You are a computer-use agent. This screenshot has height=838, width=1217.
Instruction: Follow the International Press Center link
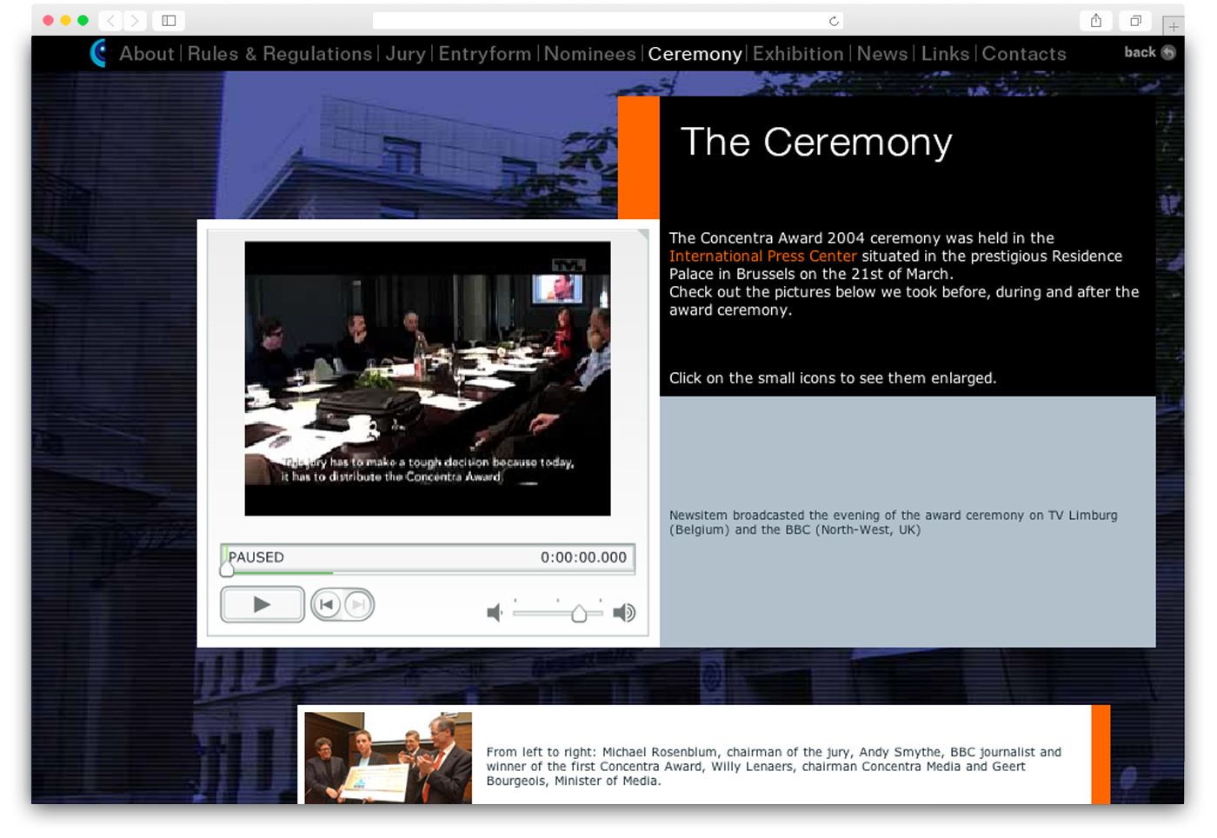click(762, 256)
